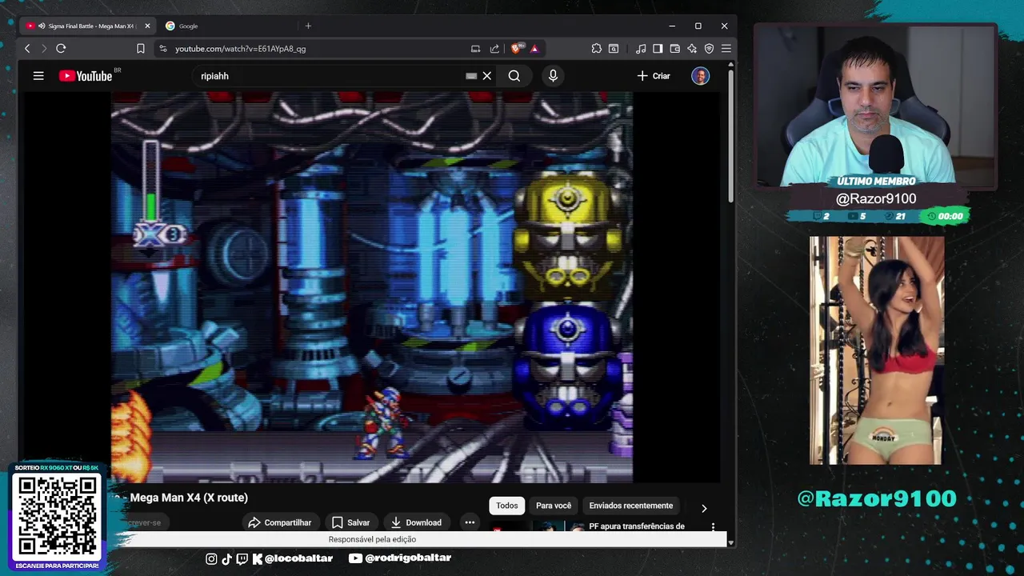This screenshot has height=576, width=1024.
Task: Toggle the browser sidebar panel
Action: pyautogui.click(x=658, y=49)
